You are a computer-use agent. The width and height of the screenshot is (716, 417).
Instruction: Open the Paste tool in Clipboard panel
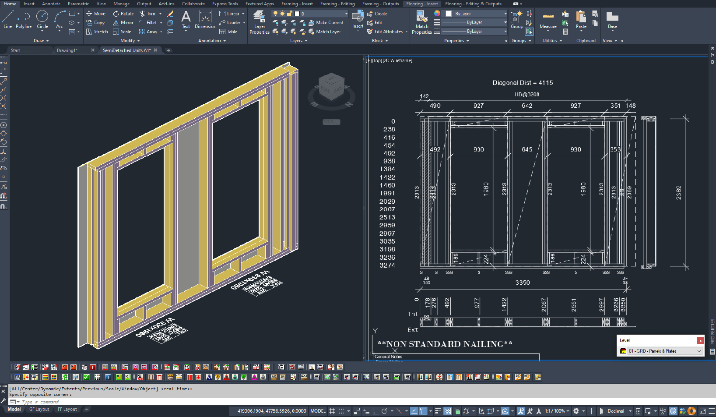[581, 19]
